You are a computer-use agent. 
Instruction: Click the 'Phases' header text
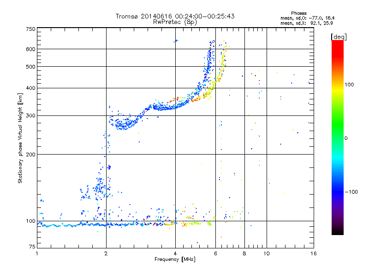click(298, 13)
